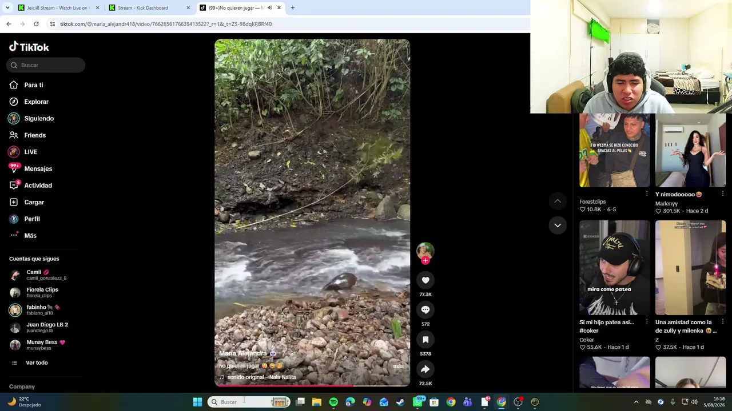Open 'Una amistad como la' video thumbnail
Screen dimensions: 732x411
[690, 268]
